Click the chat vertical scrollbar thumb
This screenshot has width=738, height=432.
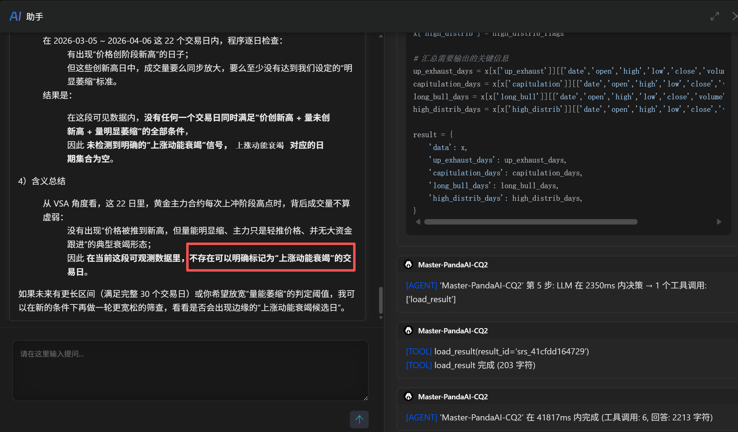(x=381, y=300)
